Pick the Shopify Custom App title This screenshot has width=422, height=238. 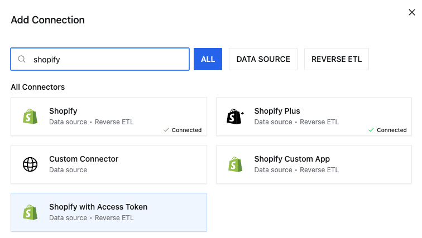pyautogui.click(x=292, y=159)
